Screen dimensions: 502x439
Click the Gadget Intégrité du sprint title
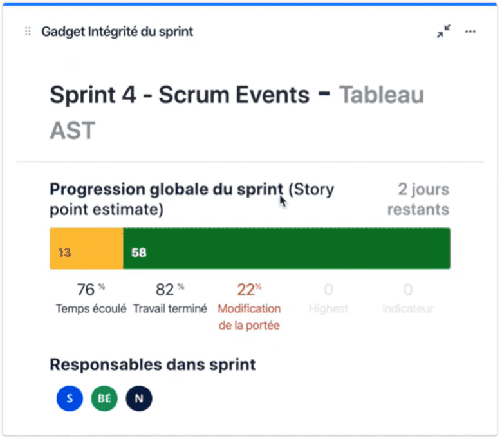[117, 32]
